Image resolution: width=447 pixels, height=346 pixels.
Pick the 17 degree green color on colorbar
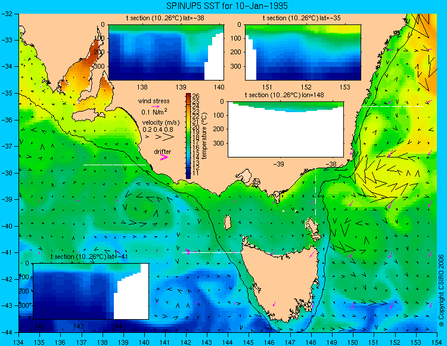pyautogui.click(x=188, y=142)
